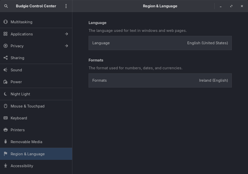
Task: Click the Accessibility figure icon
Action: pyautogui.click(x=6, y=166)
